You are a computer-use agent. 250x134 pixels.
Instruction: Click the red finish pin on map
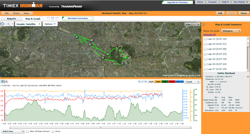117,46
